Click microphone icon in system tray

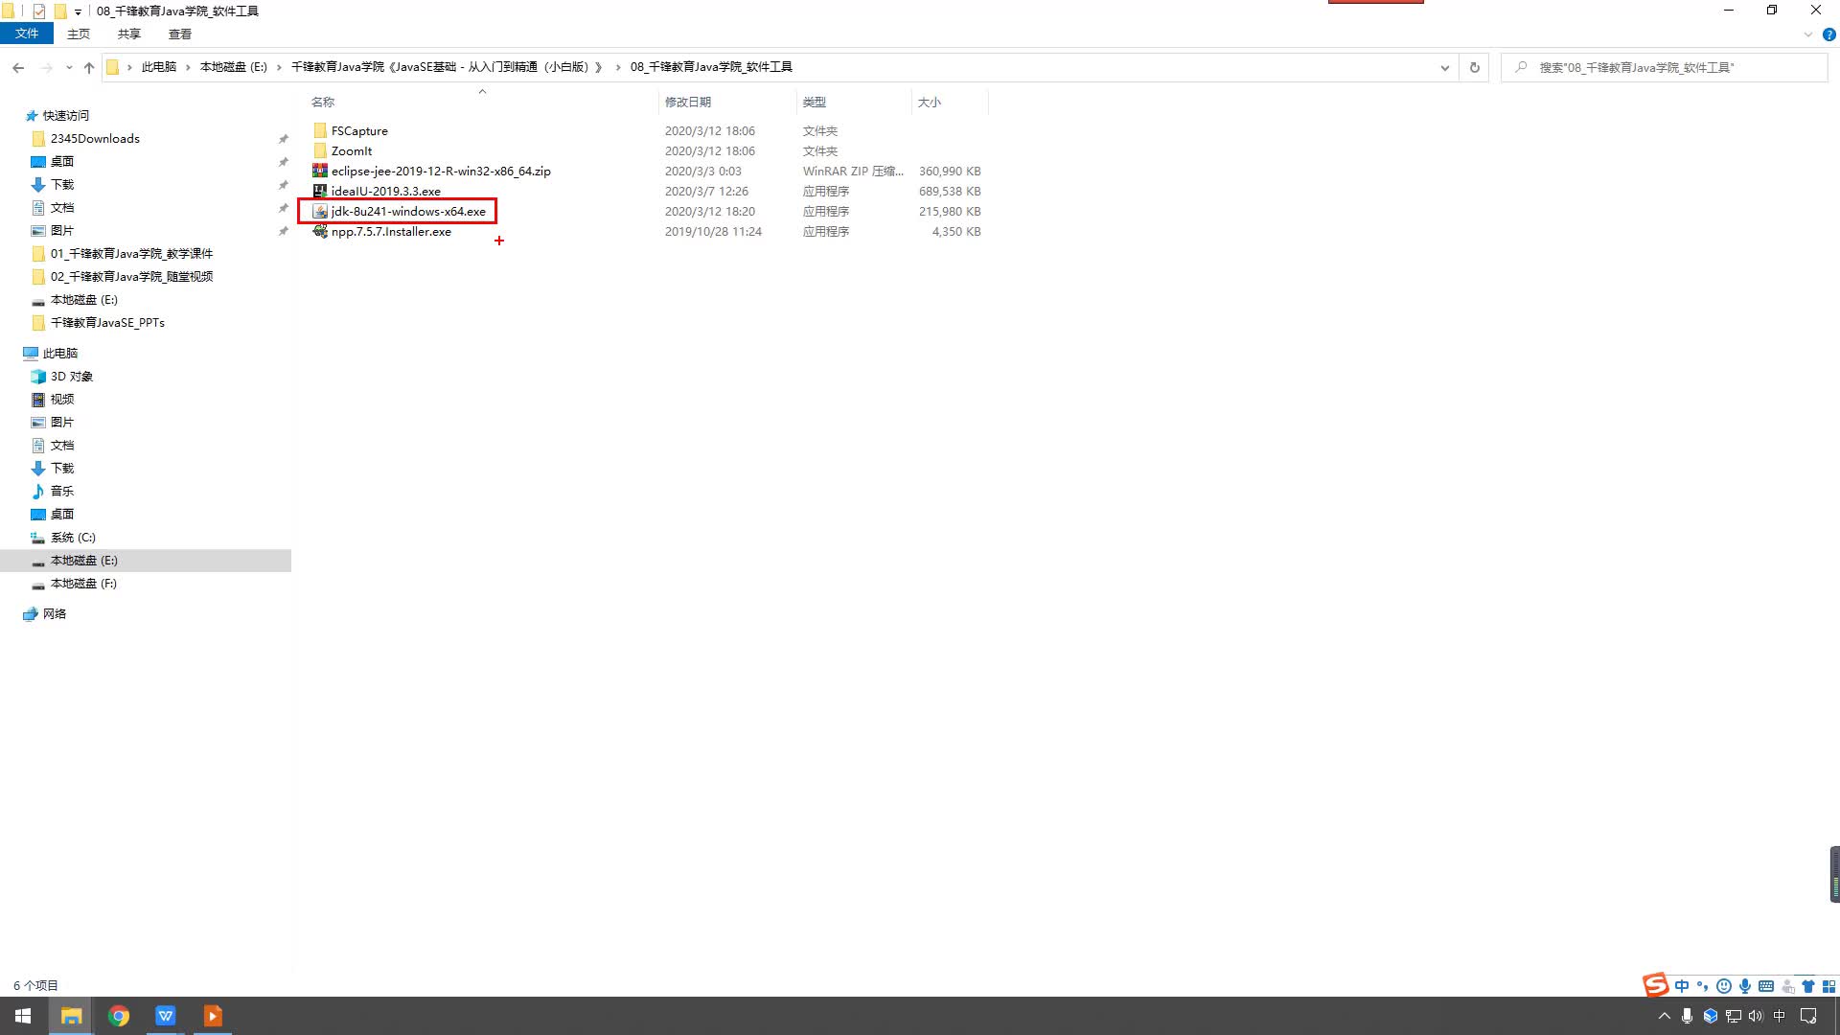coord(1687,1016)
